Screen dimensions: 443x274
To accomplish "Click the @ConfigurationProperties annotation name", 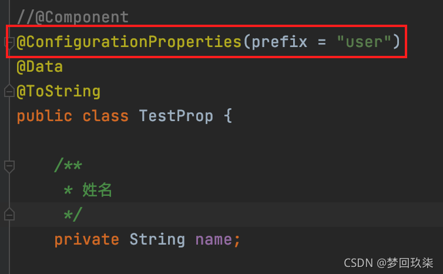I will click(129, 42).
